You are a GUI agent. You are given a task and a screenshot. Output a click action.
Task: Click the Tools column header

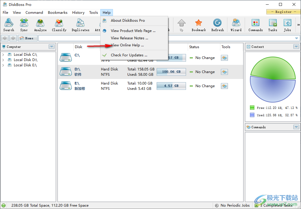coord(226,47)
